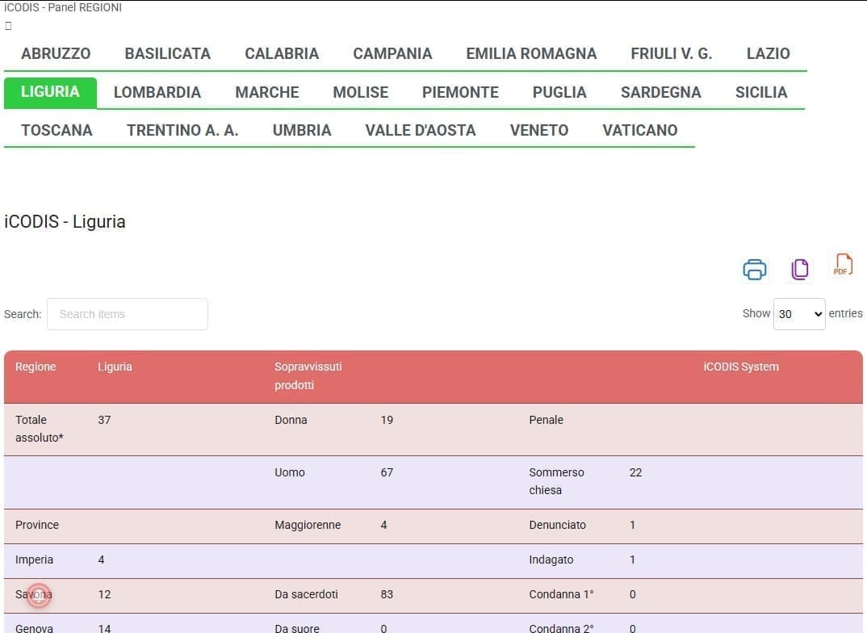Open the Show entries dropdown

tap(799, 314)
